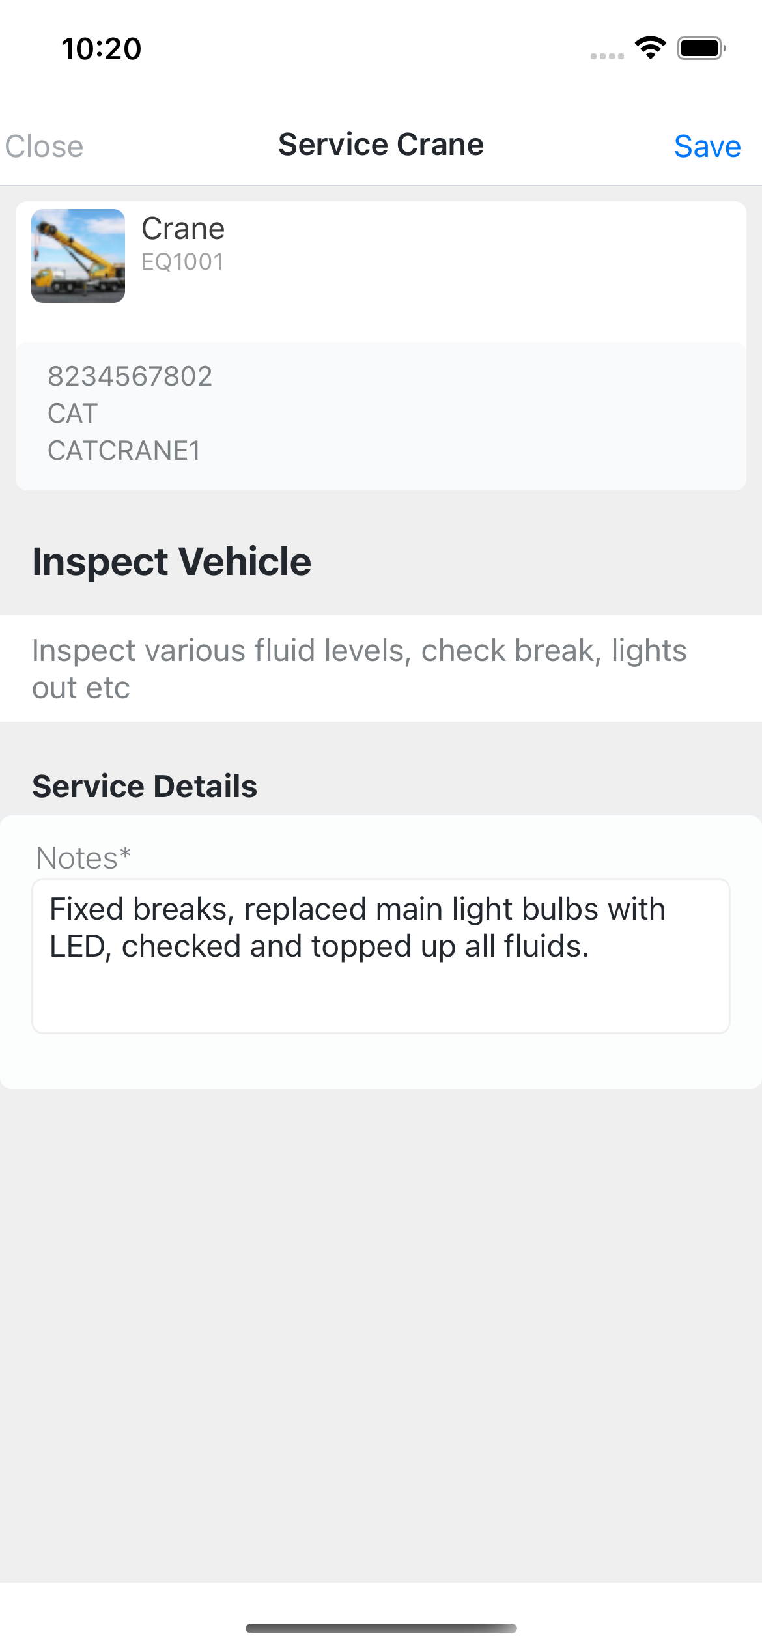Tap the CAT manufacturer label
The height and width of the screenshot is (1649, 762).
click(x=72, y=413)
